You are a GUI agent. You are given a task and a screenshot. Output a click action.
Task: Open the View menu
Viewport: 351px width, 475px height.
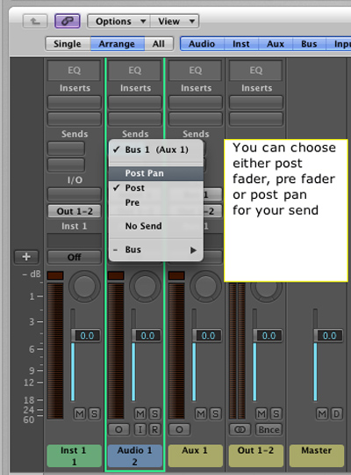pos(175,21)
